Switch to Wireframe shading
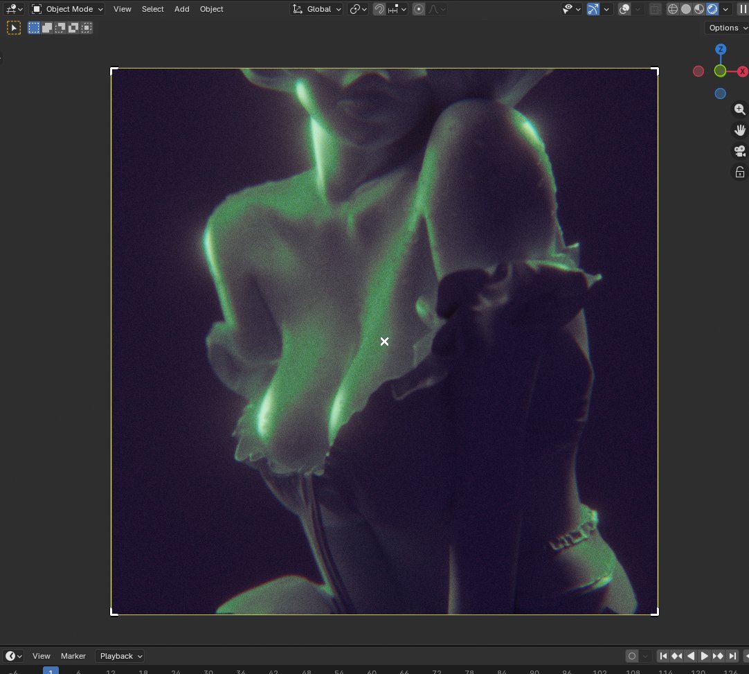The height and width of the screenshot is (674, 749). pyautogui.click(x=673, y=9)
